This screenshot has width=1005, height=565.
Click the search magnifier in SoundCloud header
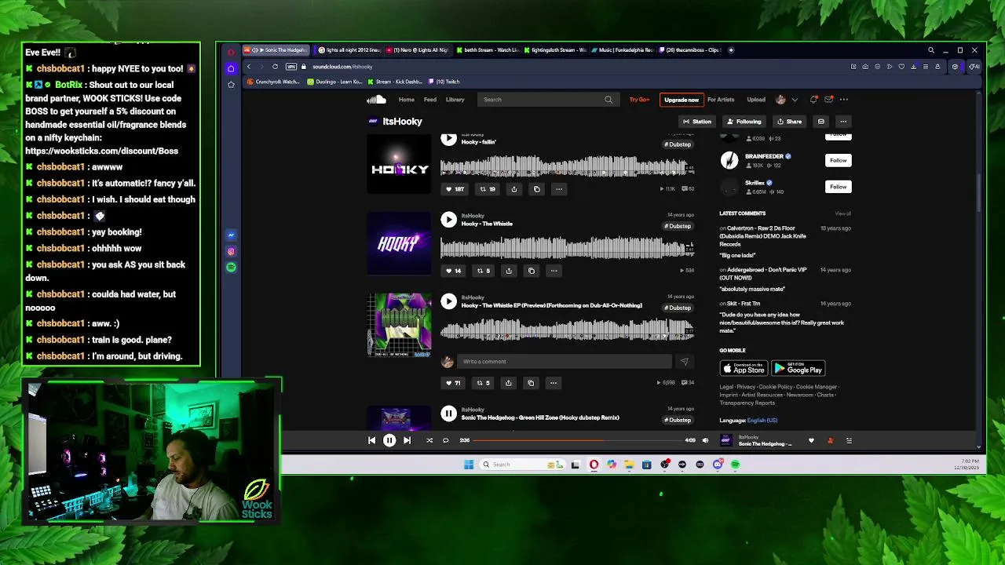pyautogui.click(x=608, y=100)
